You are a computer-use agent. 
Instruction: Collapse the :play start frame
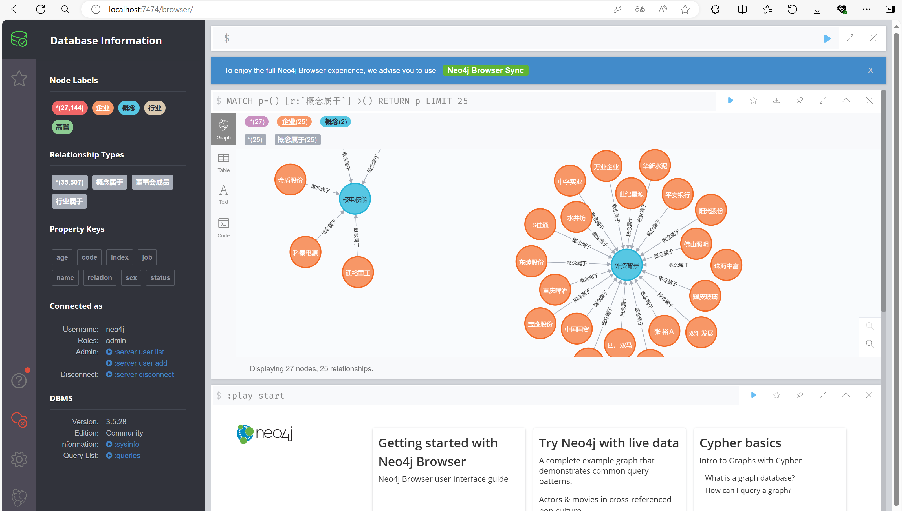click(846, 395)
